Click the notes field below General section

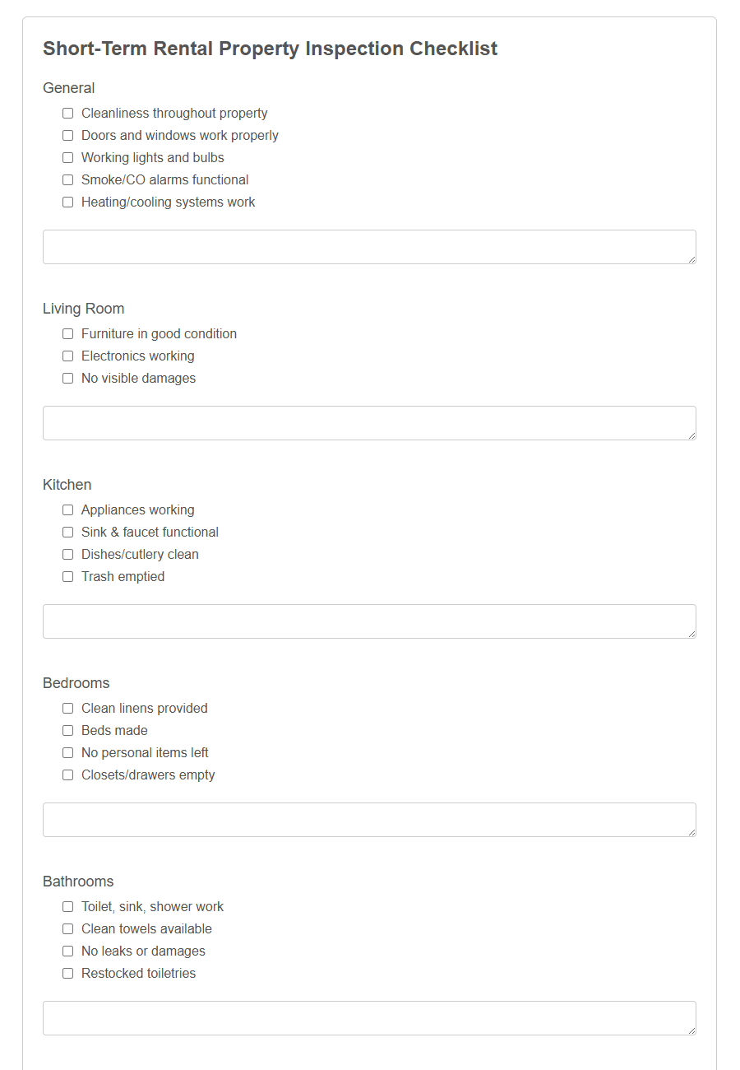pyautogui.click(x=368, y=246)
